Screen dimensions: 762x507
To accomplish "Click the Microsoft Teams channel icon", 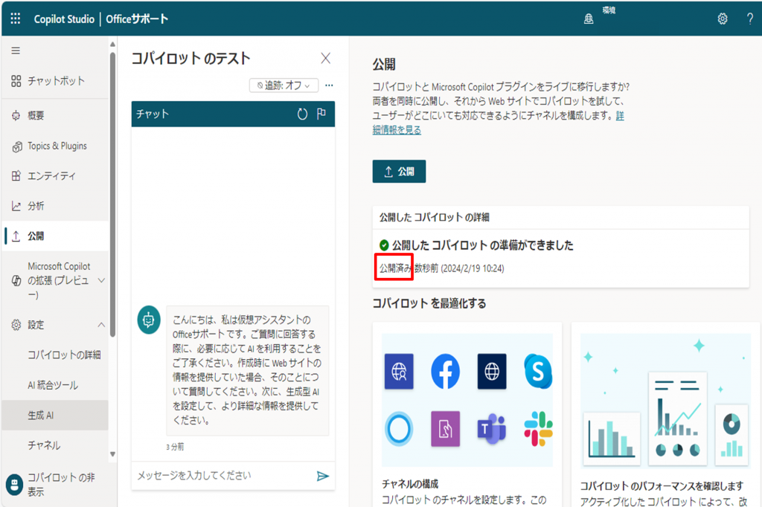I will 491,429.
